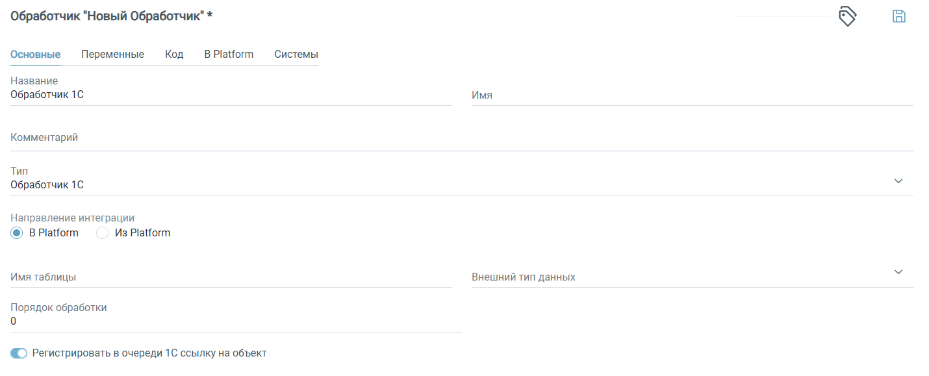Click the tags icon in header

click(847, 16)
